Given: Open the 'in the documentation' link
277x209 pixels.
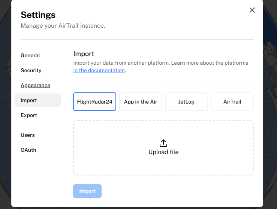Looking at the screenshot, I should [99, 70].
